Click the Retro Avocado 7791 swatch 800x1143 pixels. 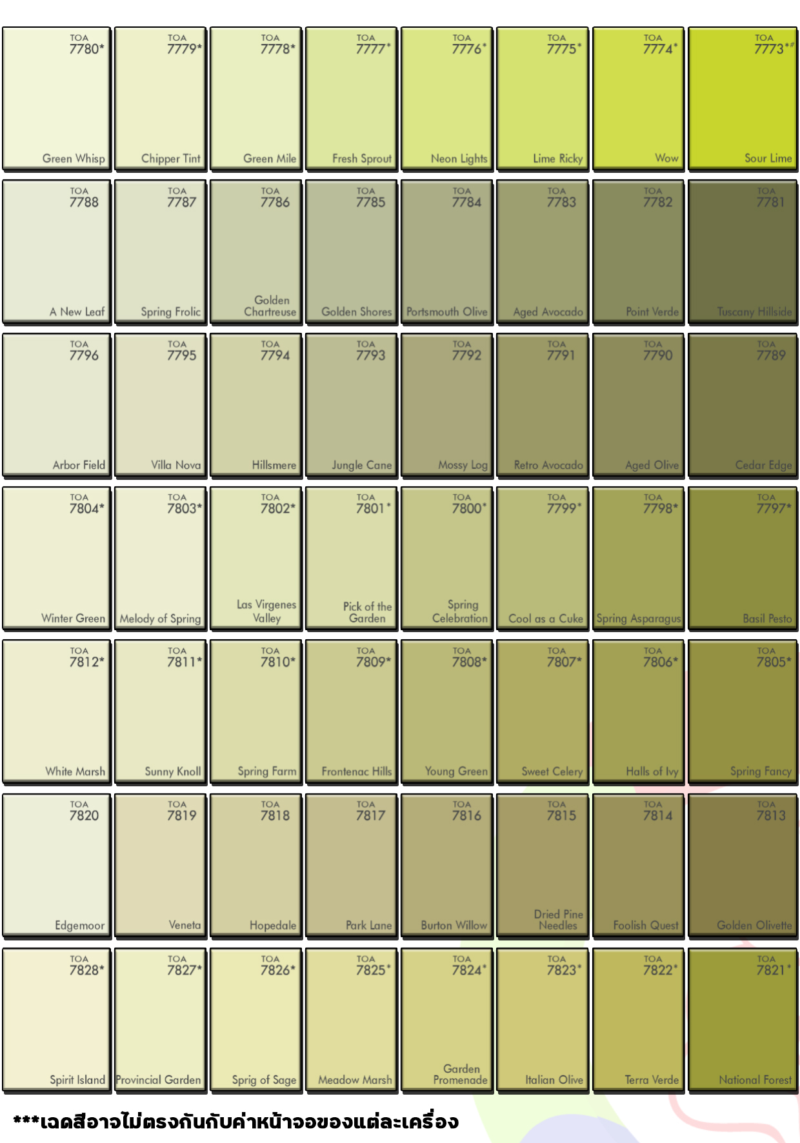pos(542,405)
